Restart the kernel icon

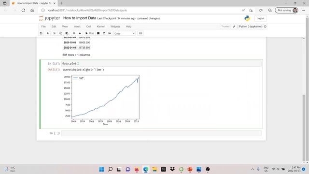pos(104,33)
